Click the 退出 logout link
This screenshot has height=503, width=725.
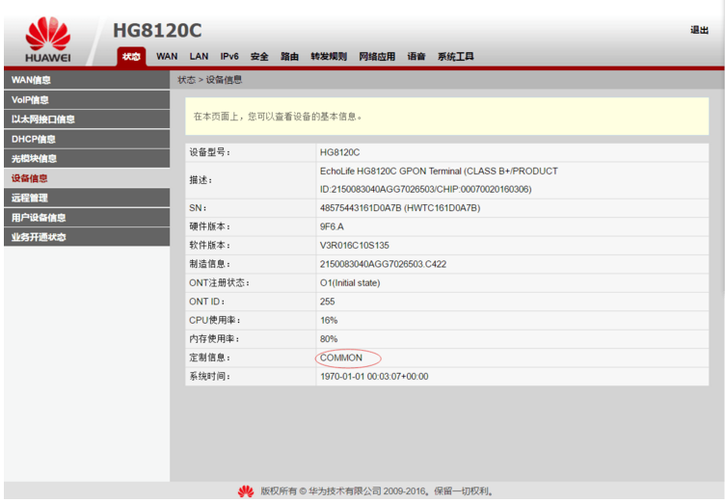700,30
